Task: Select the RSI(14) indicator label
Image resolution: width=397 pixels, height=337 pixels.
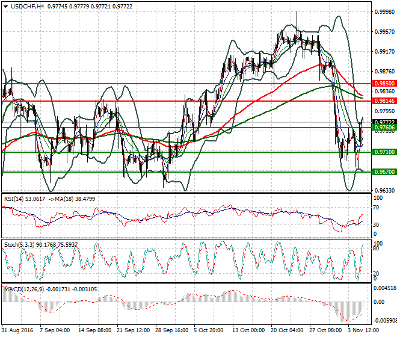Action: pyautogui.click(x=14, y=199)
